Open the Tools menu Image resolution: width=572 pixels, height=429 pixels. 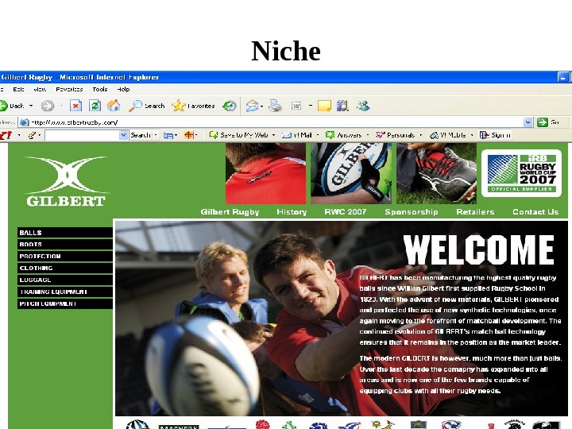tap(99, 89)
